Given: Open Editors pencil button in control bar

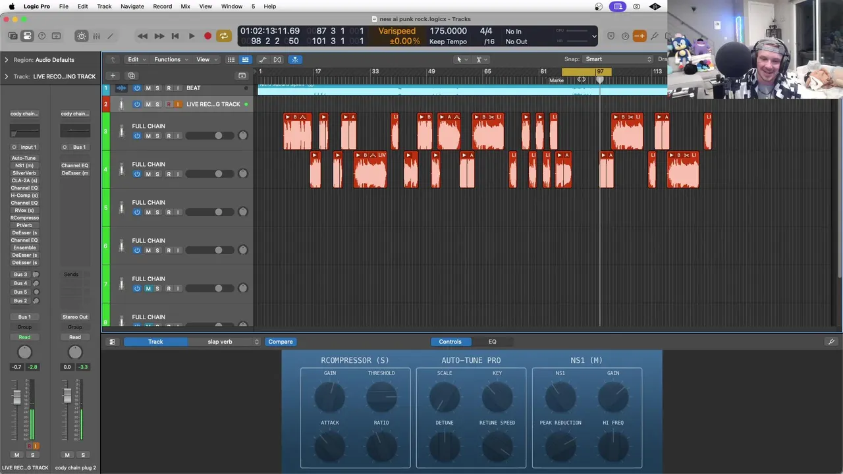Looking at the screenshot, I should click(111, 36).
